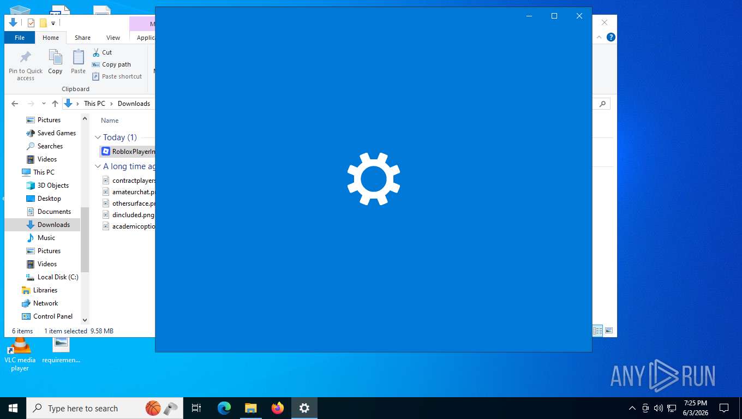Click Settings gear taskbar icon
This screenshot has width=742, height=419.
point(304,408)
